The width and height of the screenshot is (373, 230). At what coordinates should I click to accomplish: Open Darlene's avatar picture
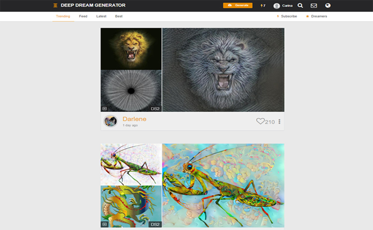coord(110,121)
